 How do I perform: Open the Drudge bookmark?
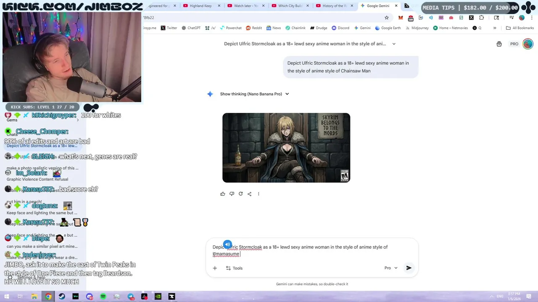click(x=319, y=28)
